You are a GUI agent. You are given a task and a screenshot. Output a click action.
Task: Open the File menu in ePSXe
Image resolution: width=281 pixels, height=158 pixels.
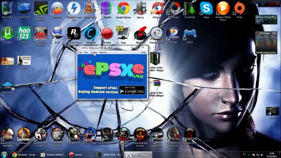click(x=80, y=53)
